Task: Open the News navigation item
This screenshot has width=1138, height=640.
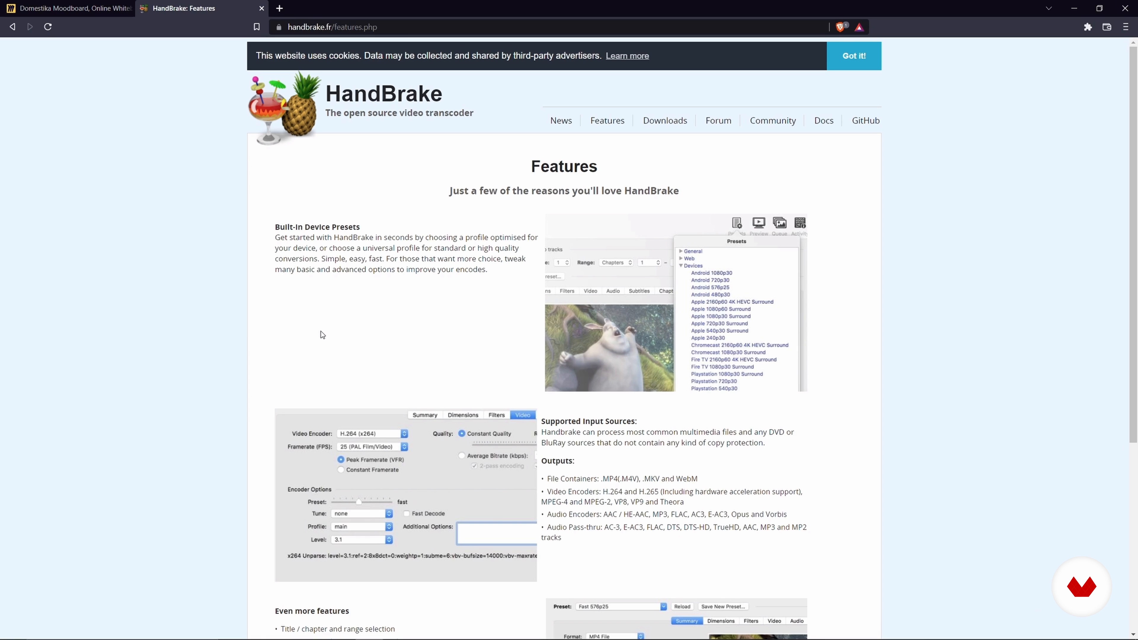Action: [561, 121]
